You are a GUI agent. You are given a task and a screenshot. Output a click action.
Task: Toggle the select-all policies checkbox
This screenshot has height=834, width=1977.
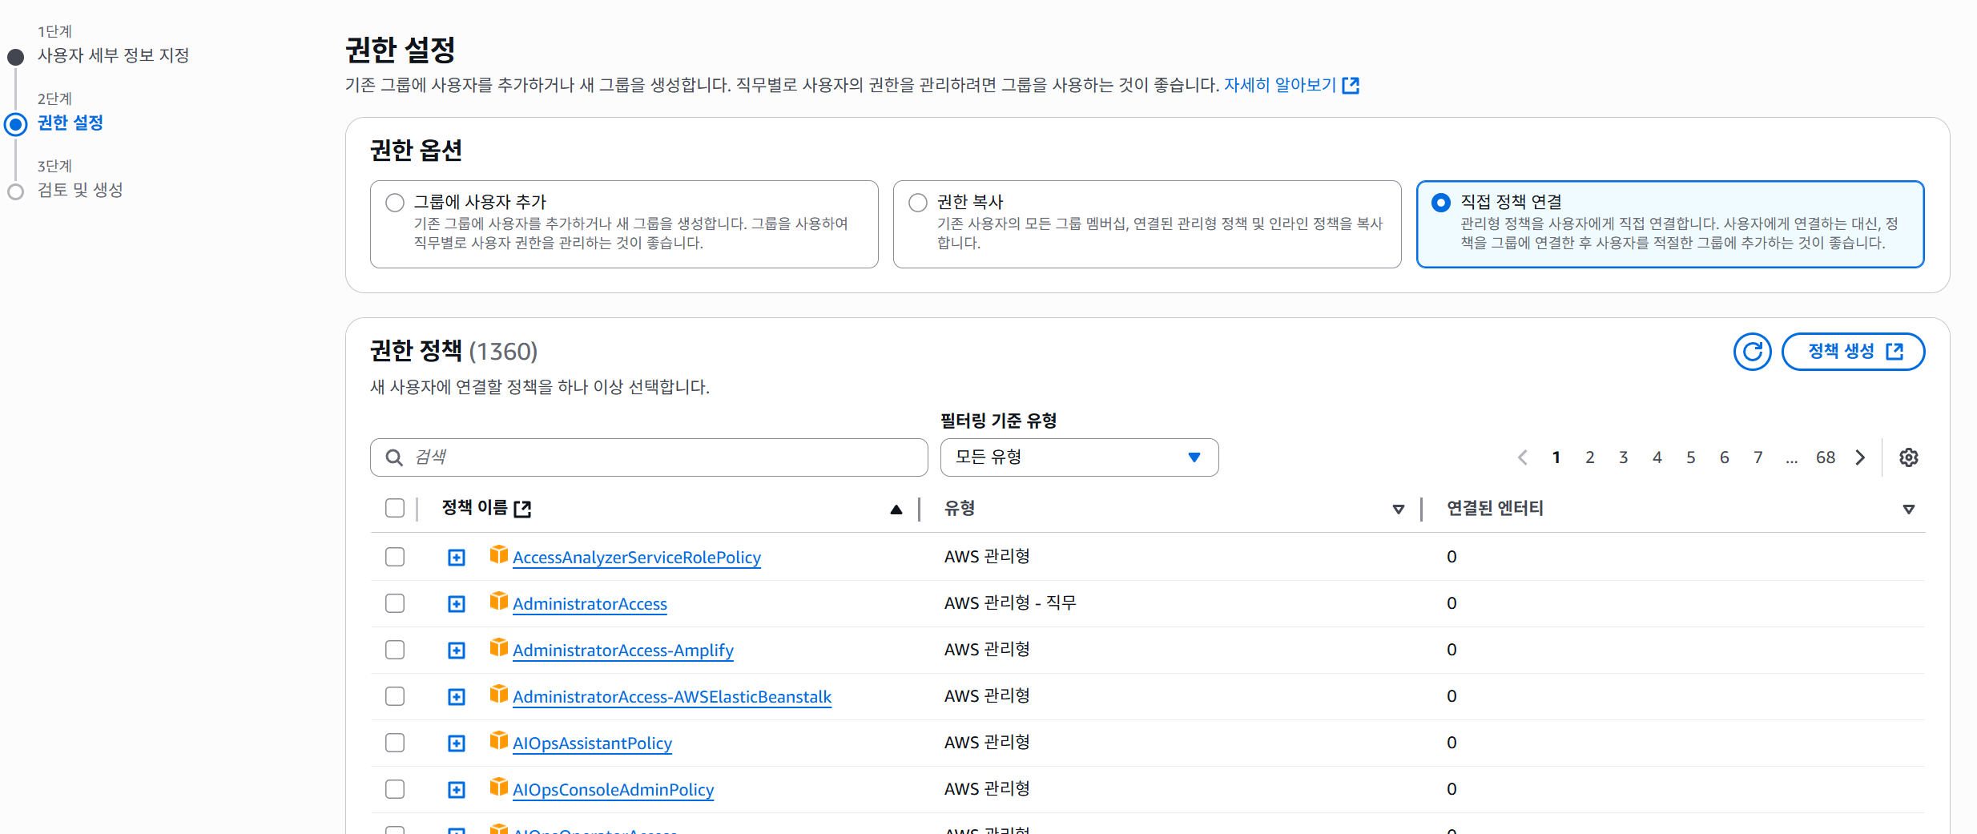(x=395, y=508)
